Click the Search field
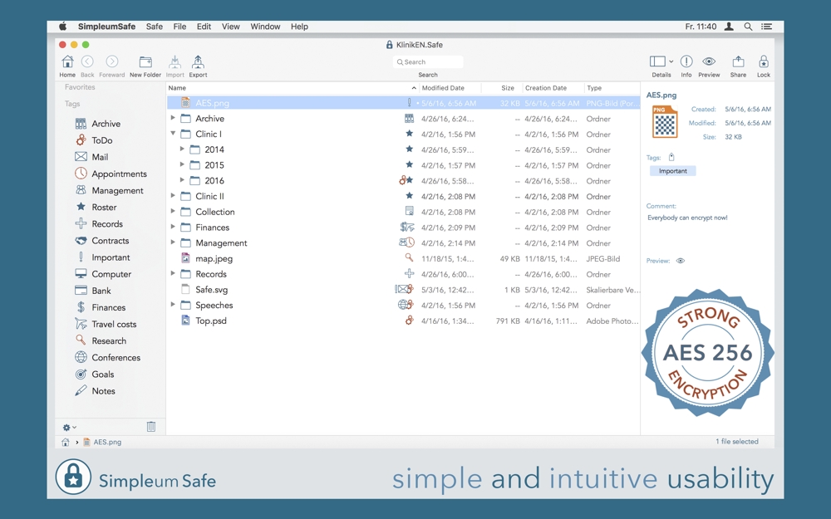The height and width of the screenshot is (519, 831). pos(428,62)
